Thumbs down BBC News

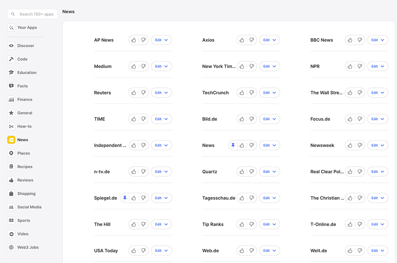(360, 40)
